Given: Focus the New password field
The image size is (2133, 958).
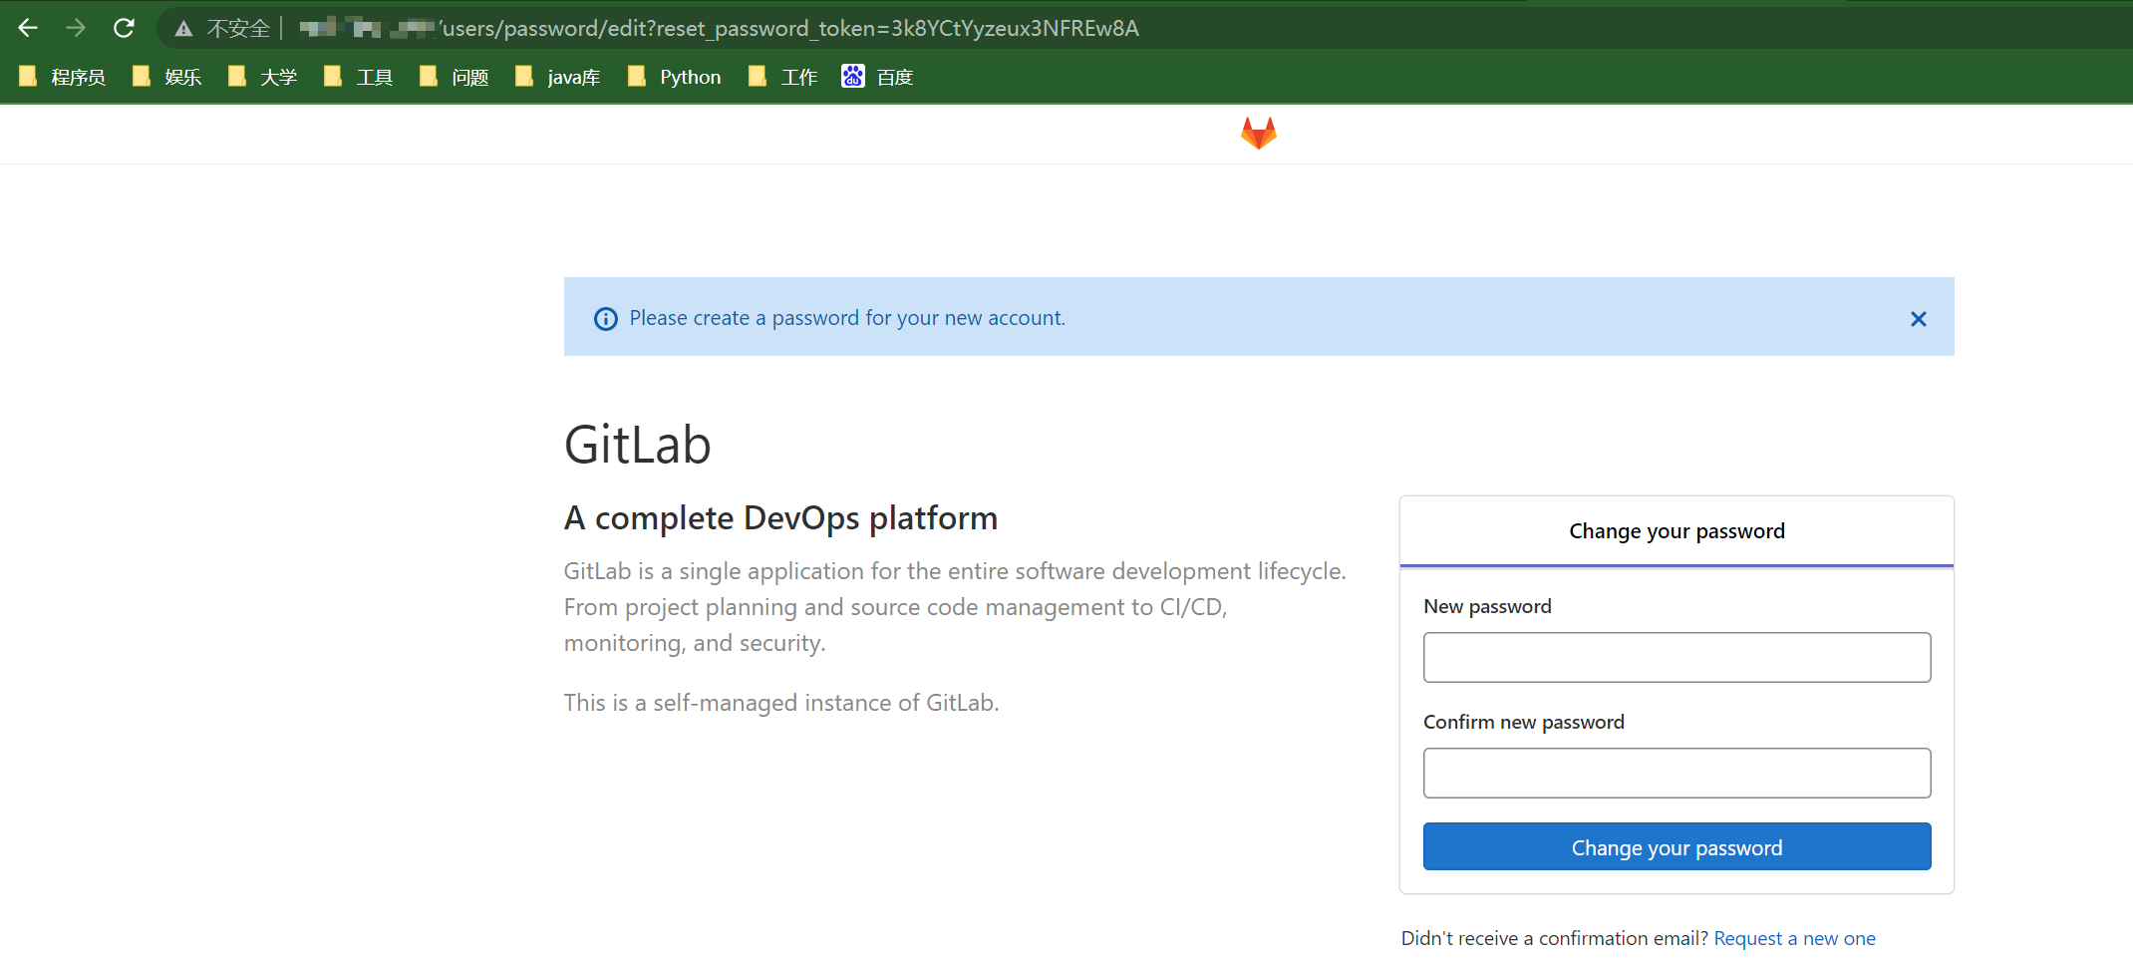Looking at the screenshot, I should (1676, 657).
